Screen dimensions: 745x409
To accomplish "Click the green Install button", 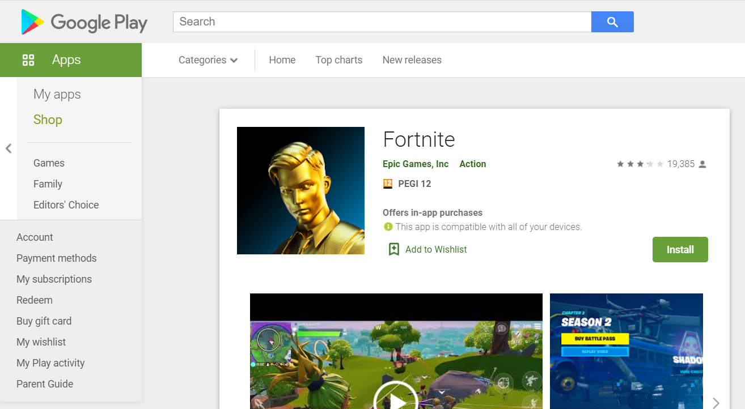I will pyautogui.click(x=680, y=250).
